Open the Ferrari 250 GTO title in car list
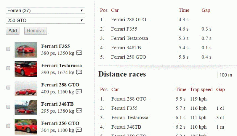Image resolution: width=237 pixels, height=136 pixels. [60, 123]
